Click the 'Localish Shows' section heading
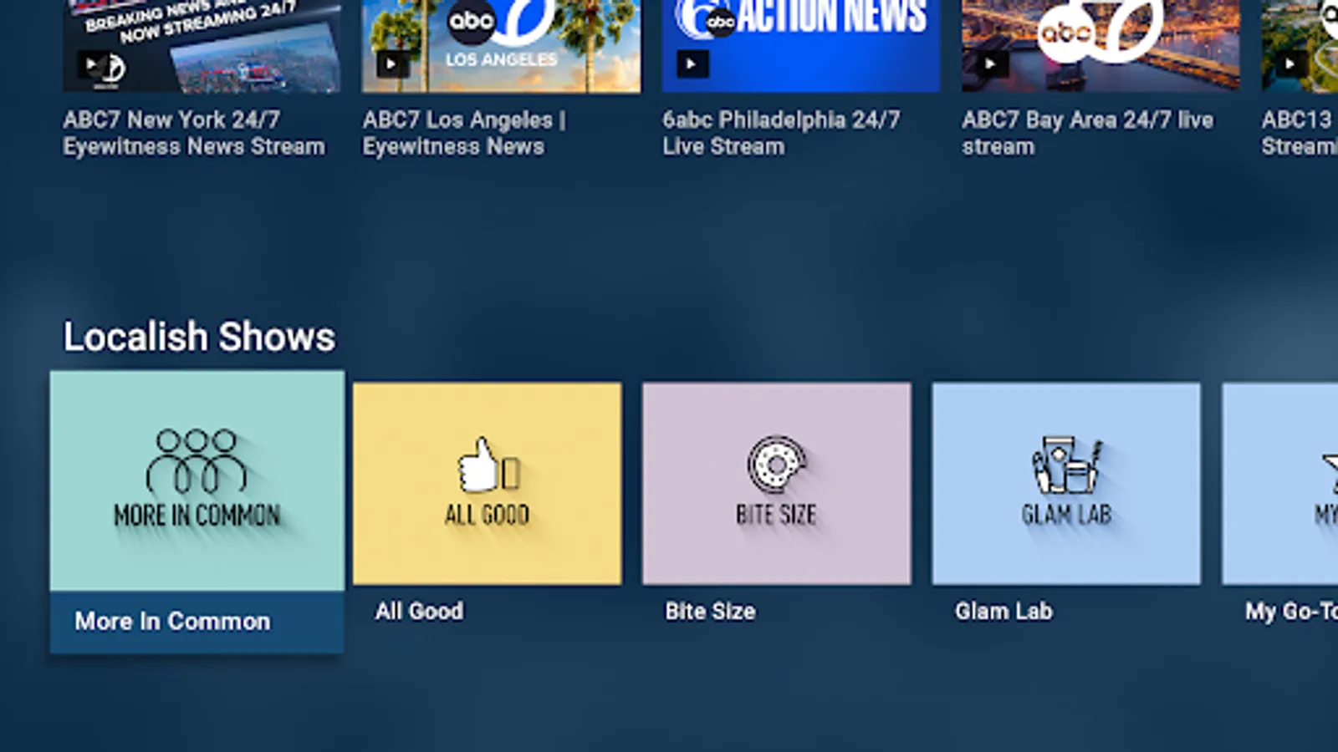 tap(199, 337)
